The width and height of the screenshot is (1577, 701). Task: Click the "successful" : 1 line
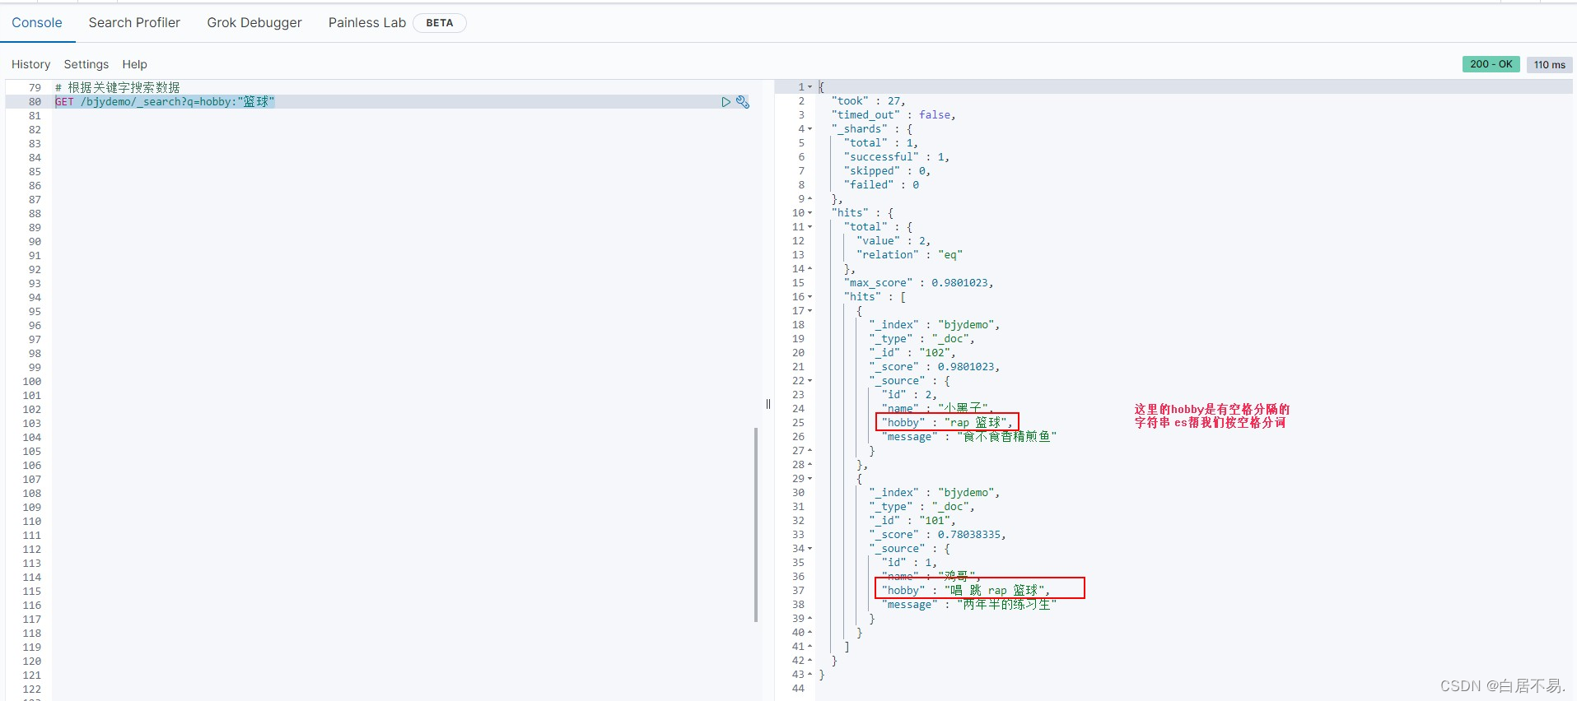897,157
